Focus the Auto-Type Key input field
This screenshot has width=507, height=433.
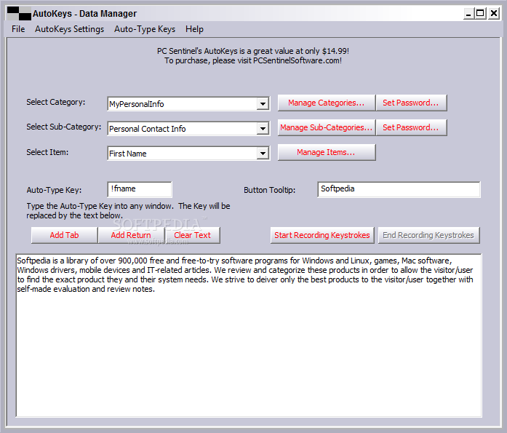(140, 189)
